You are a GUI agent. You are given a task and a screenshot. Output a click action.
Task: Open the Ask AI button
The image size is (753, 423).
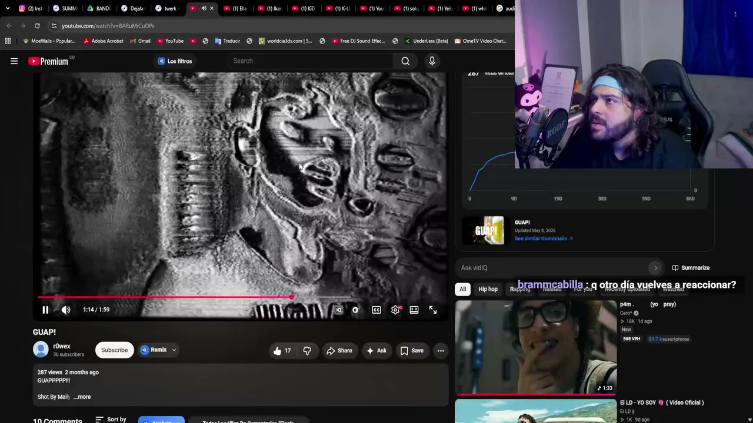[376, 351]
